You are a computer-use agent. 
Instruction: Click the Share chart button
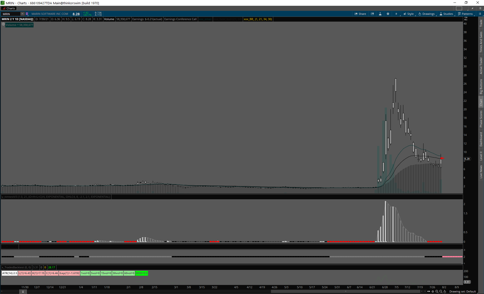click(x=360, y=14)
